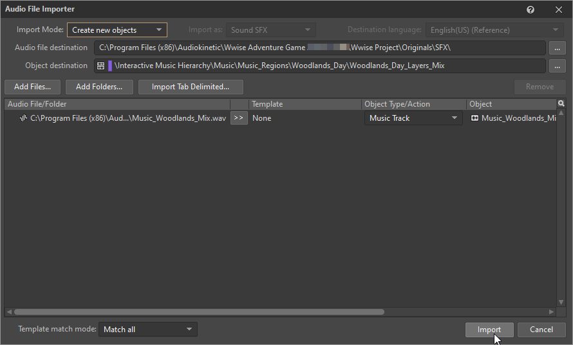573x345 pixels.
Task: Browse audio file destination ellipsis button
Action: [556, 48]
